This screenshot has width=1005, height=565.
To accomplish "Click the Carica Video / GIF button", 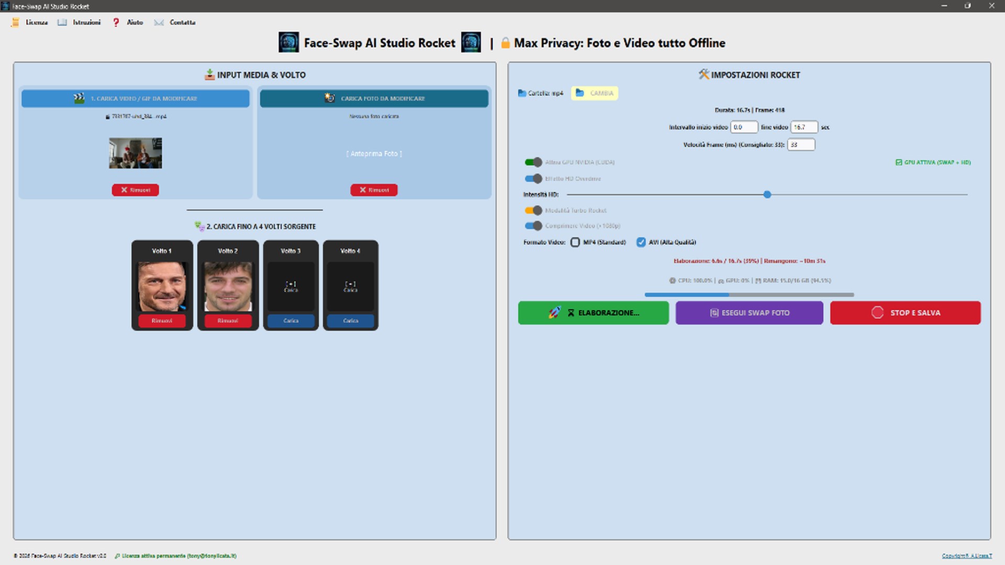I will 136,98.
